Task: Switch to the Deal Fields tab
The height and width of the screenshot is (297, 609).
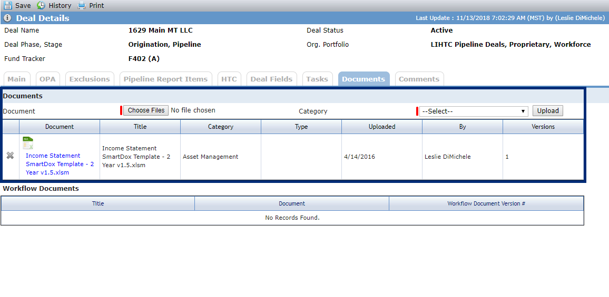Action: (271, 79)
